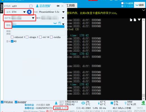Screen dimensions: 146x112
Task: Click the NVIDIA logo icon
Action: click(143, 103)
